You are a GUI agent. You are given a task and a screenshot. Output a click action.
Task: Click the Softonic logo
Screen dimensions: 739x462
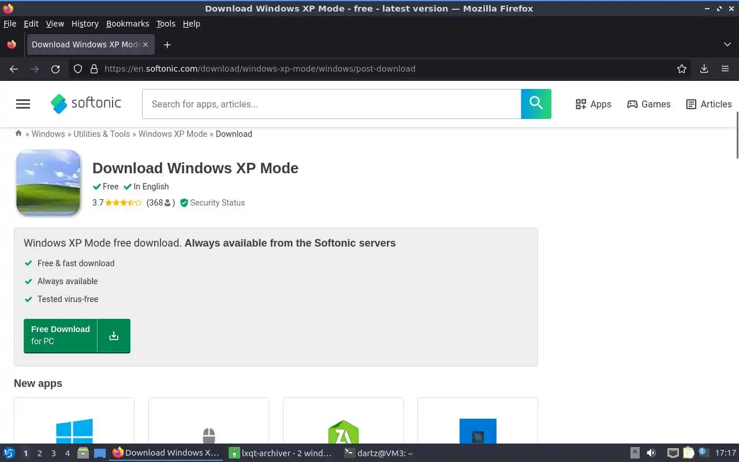(x=86, y=103)
